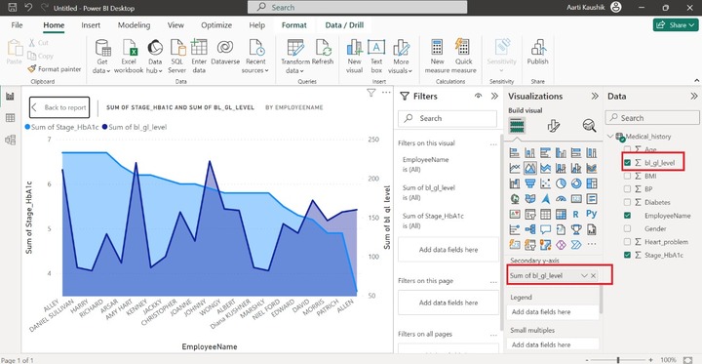This screenshot has height=364, width=702.
Task: Create a New measure
Action: 437,57
